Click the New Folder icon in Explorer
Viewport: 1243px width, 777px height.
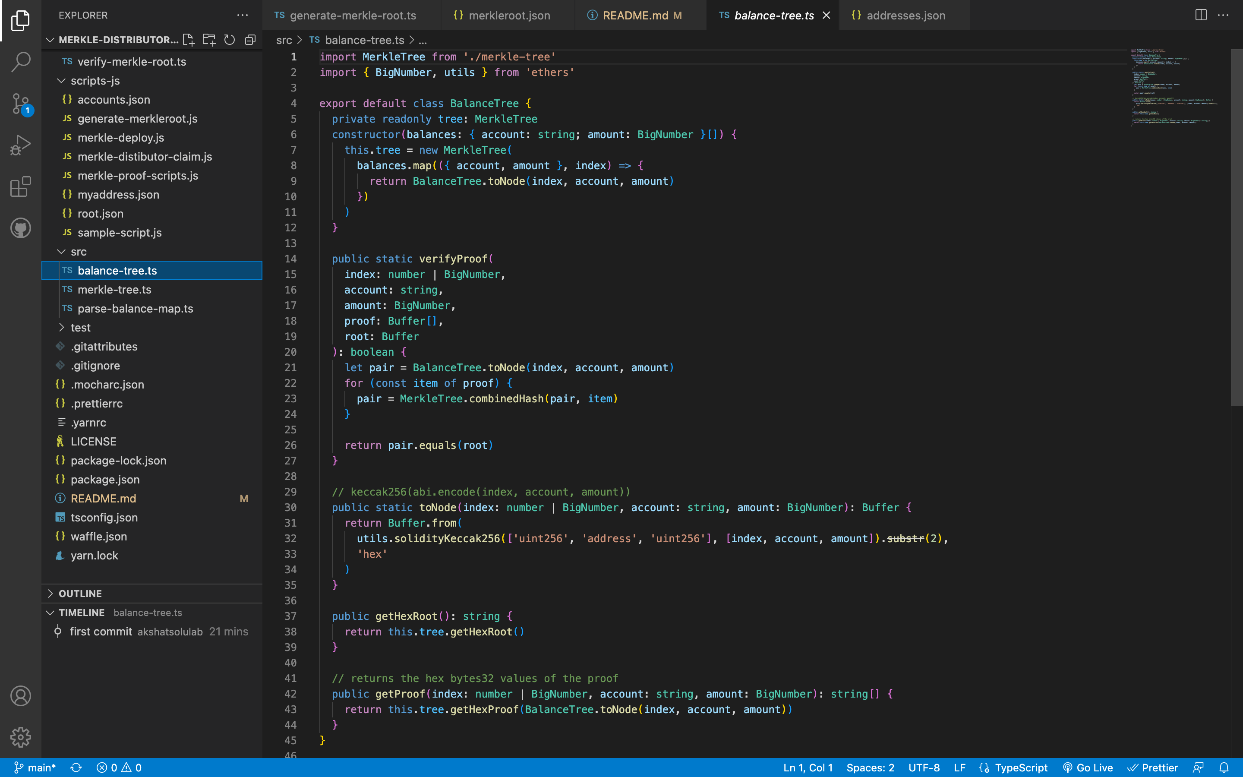209,40
